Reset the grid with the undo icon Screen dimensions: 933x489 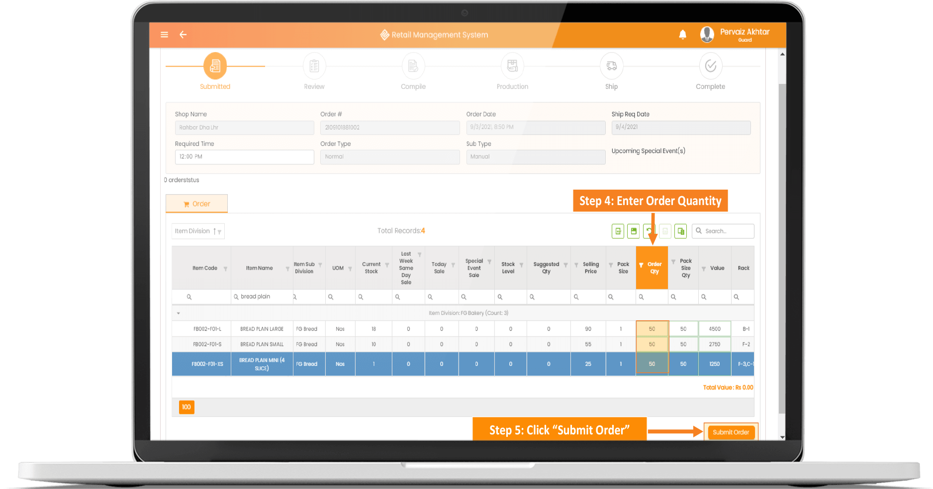click(649, 231)
